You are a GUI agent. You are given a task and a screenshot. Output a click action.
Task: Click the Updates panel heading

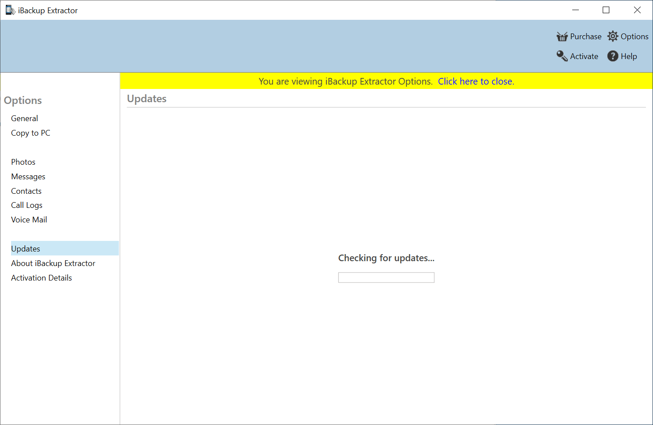[x=147, y=99]
